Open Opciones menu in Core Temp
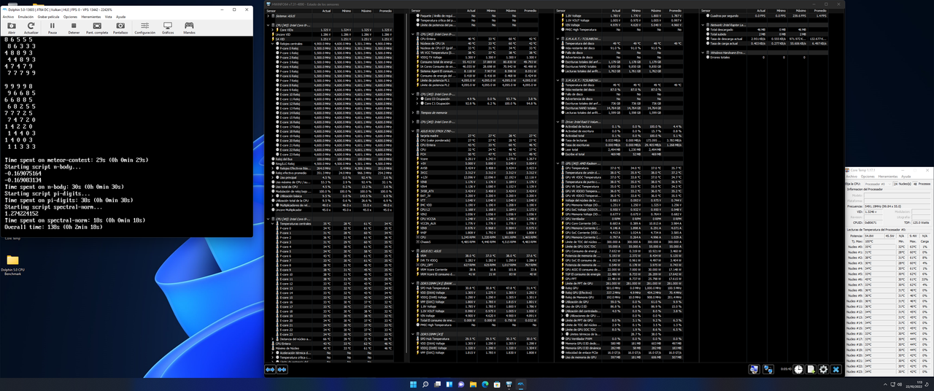Image resolution: width=934 pixels, height=391 pixels. pyautogui.click(x=868, y=177)
